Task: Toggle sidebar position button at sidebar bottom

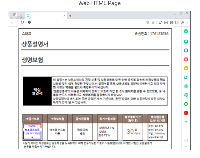Action: pyautogui.click(x=186, y=141)
